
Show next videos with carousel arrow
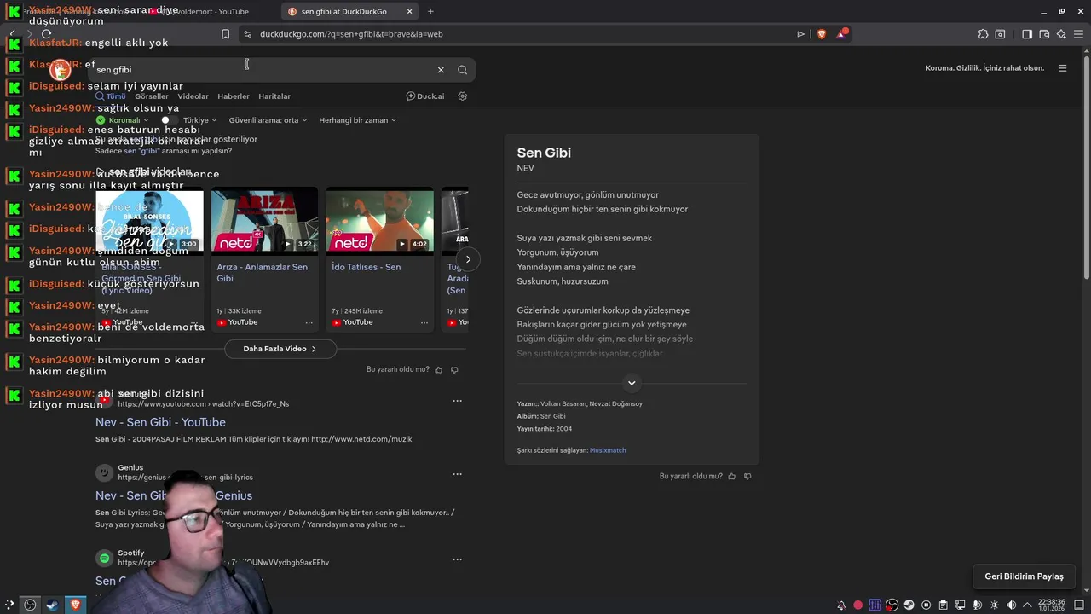468,259
